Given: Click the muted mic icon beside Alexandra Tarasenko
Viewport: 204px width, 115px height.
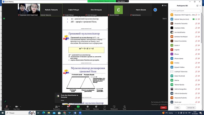Looking at the screenshot, I should click(x=196, y=23).
